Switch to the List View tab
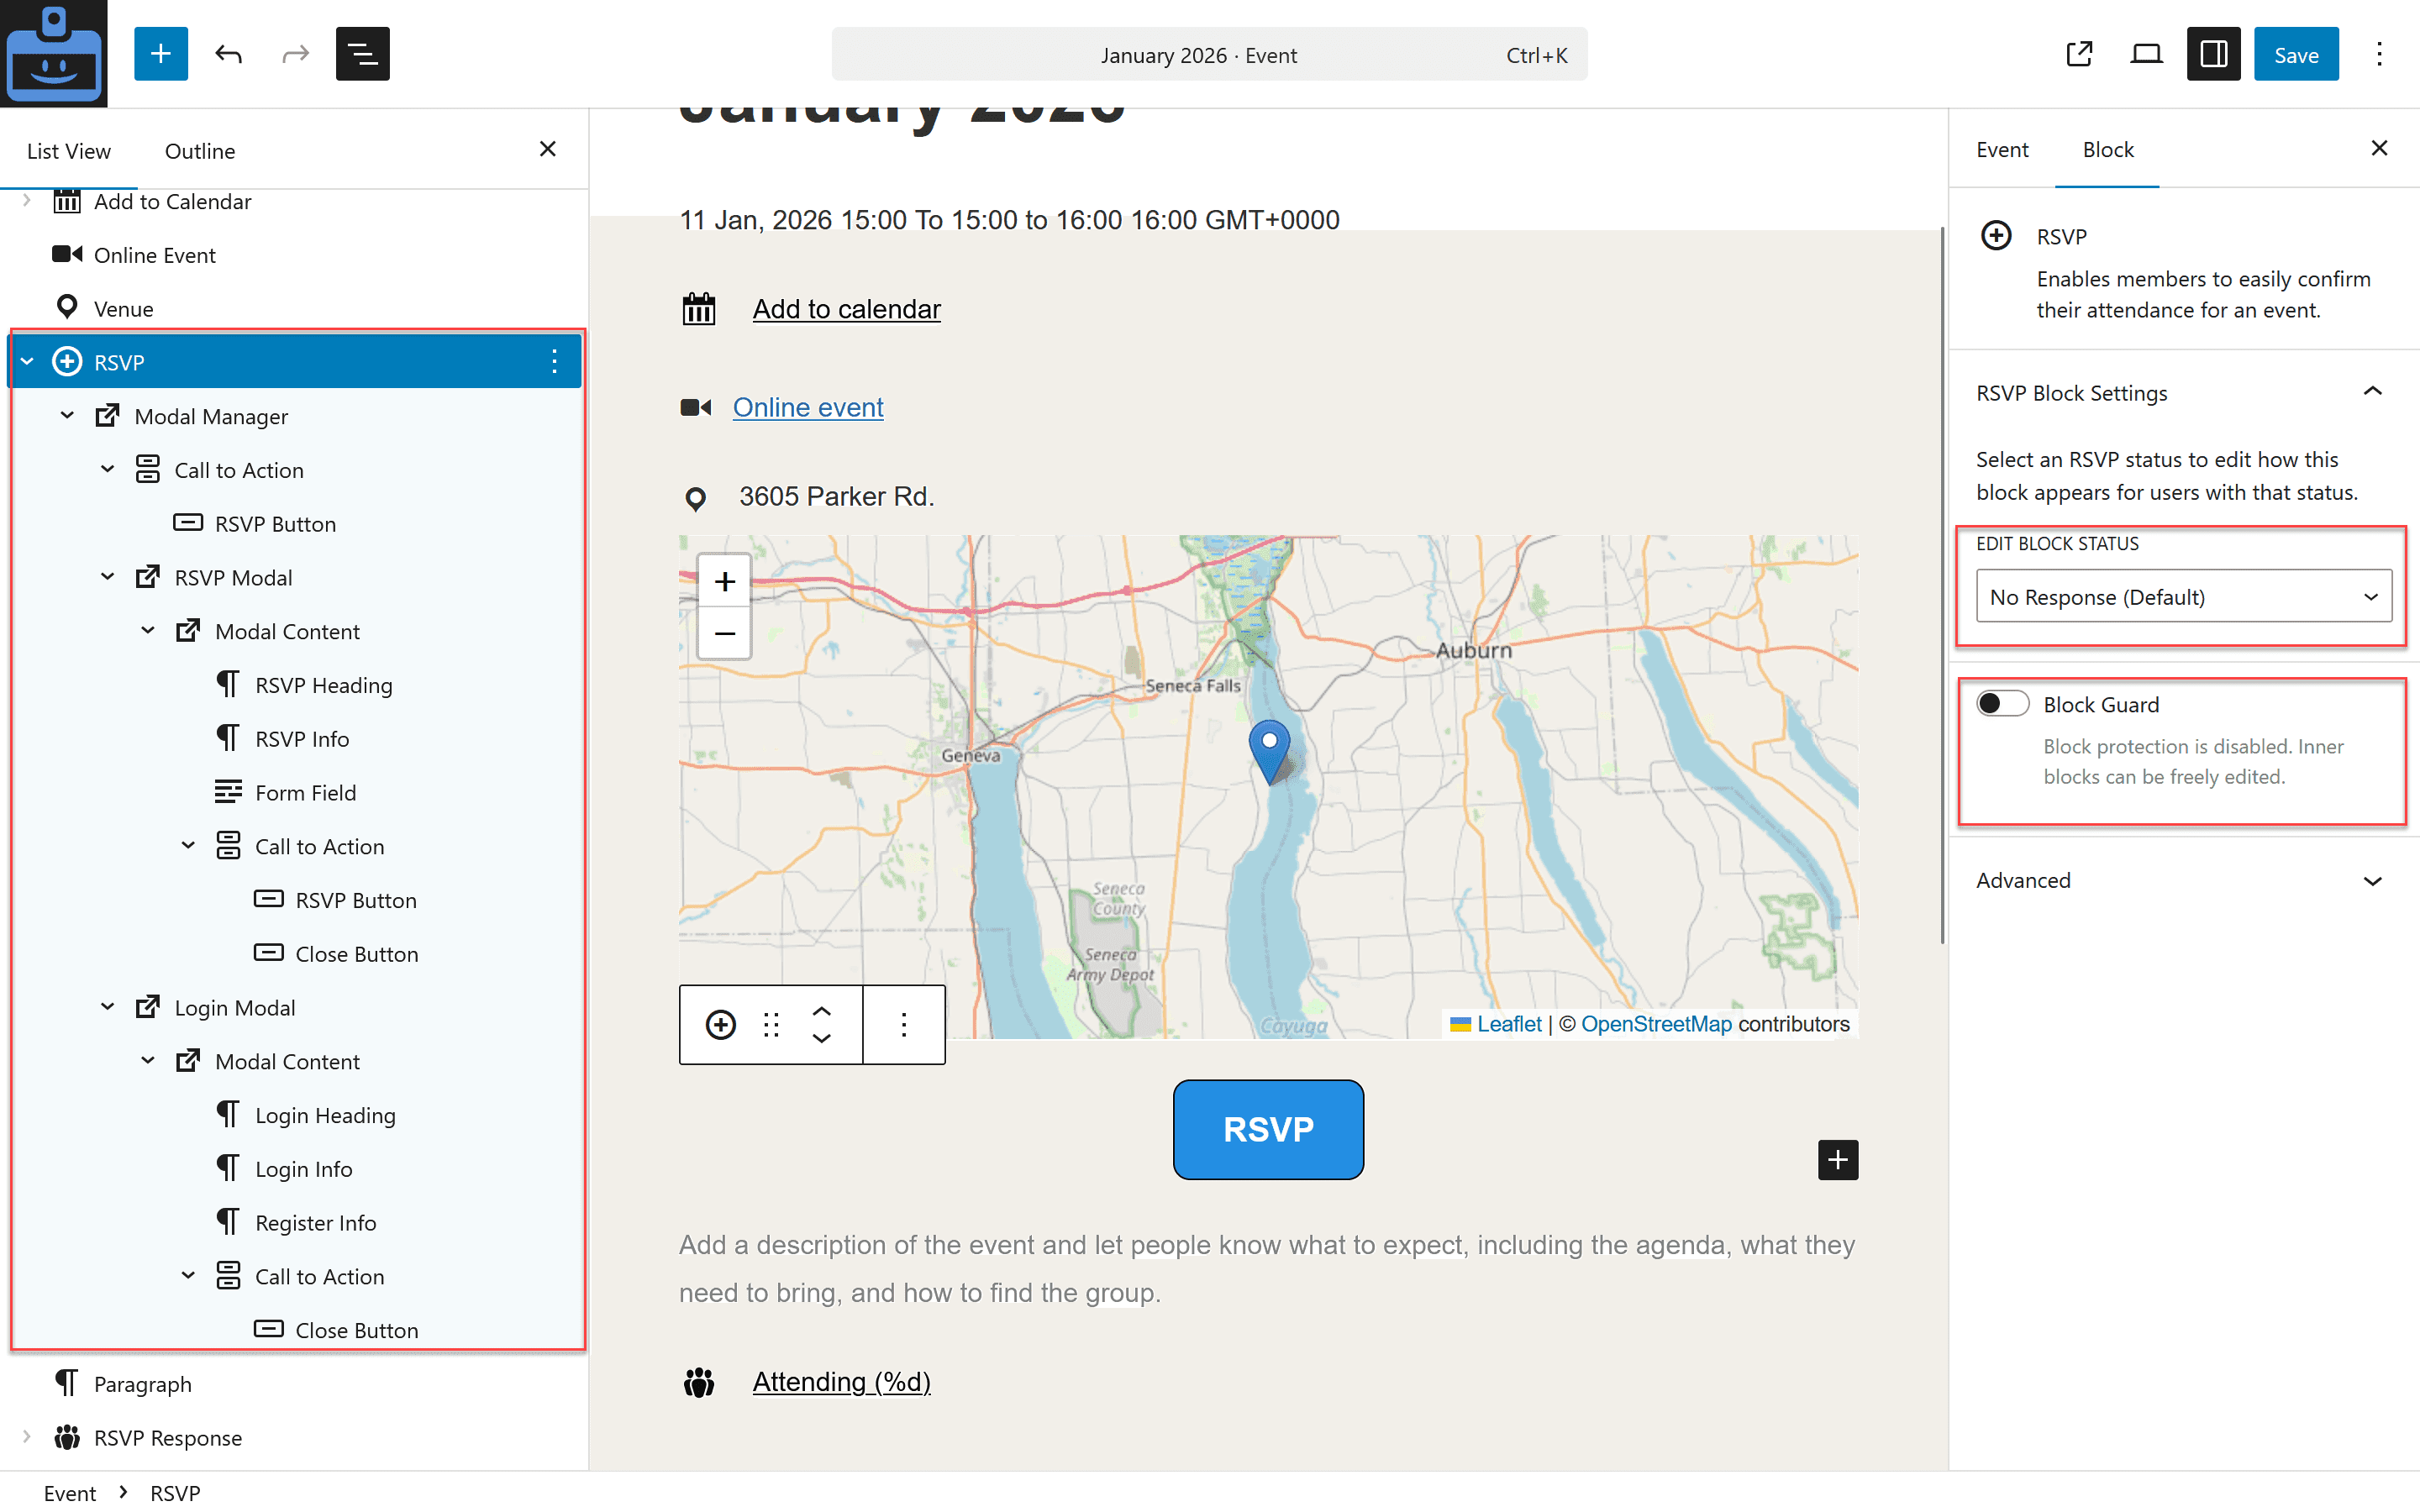2420x1512 pixels. (x=68, y=151)
